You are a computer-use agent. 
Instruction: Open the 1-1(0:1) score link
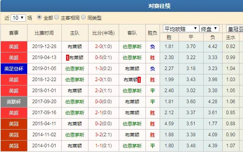click(x=103, y=146)
